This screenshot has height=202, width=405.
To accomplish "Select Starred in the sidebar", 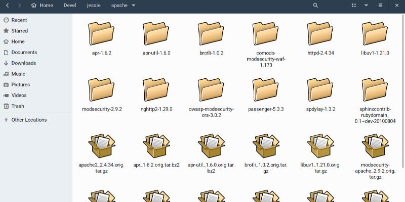I will tap(19, 31).
